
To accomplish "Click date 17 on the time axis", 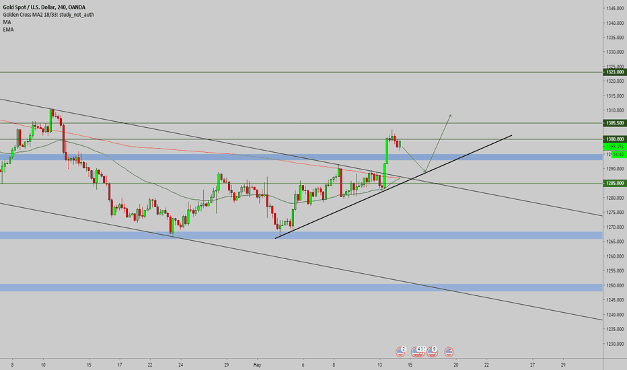I will point(120,365).
